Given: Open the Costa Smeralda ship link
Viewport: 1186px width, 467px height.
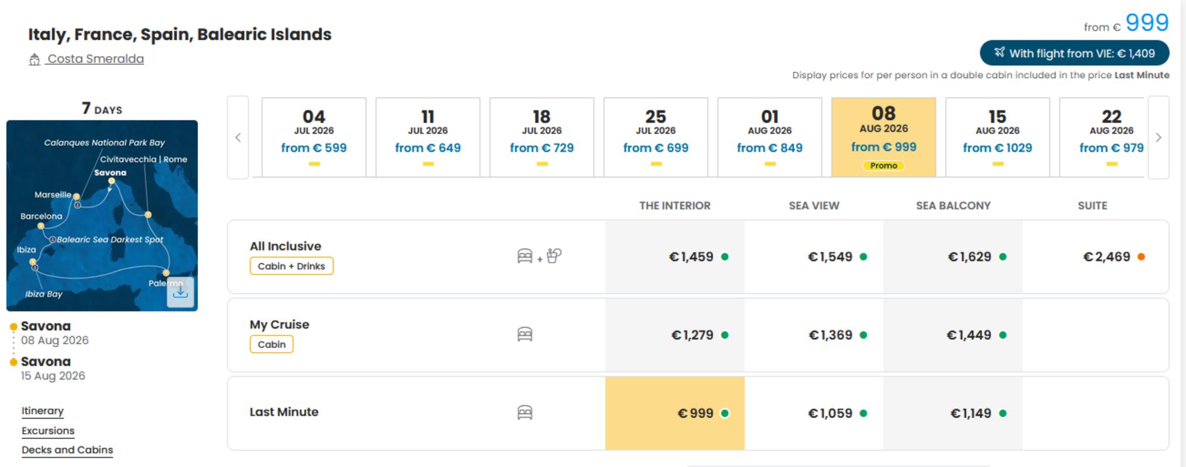Looking at the screenshot, I should pos(95,59).
